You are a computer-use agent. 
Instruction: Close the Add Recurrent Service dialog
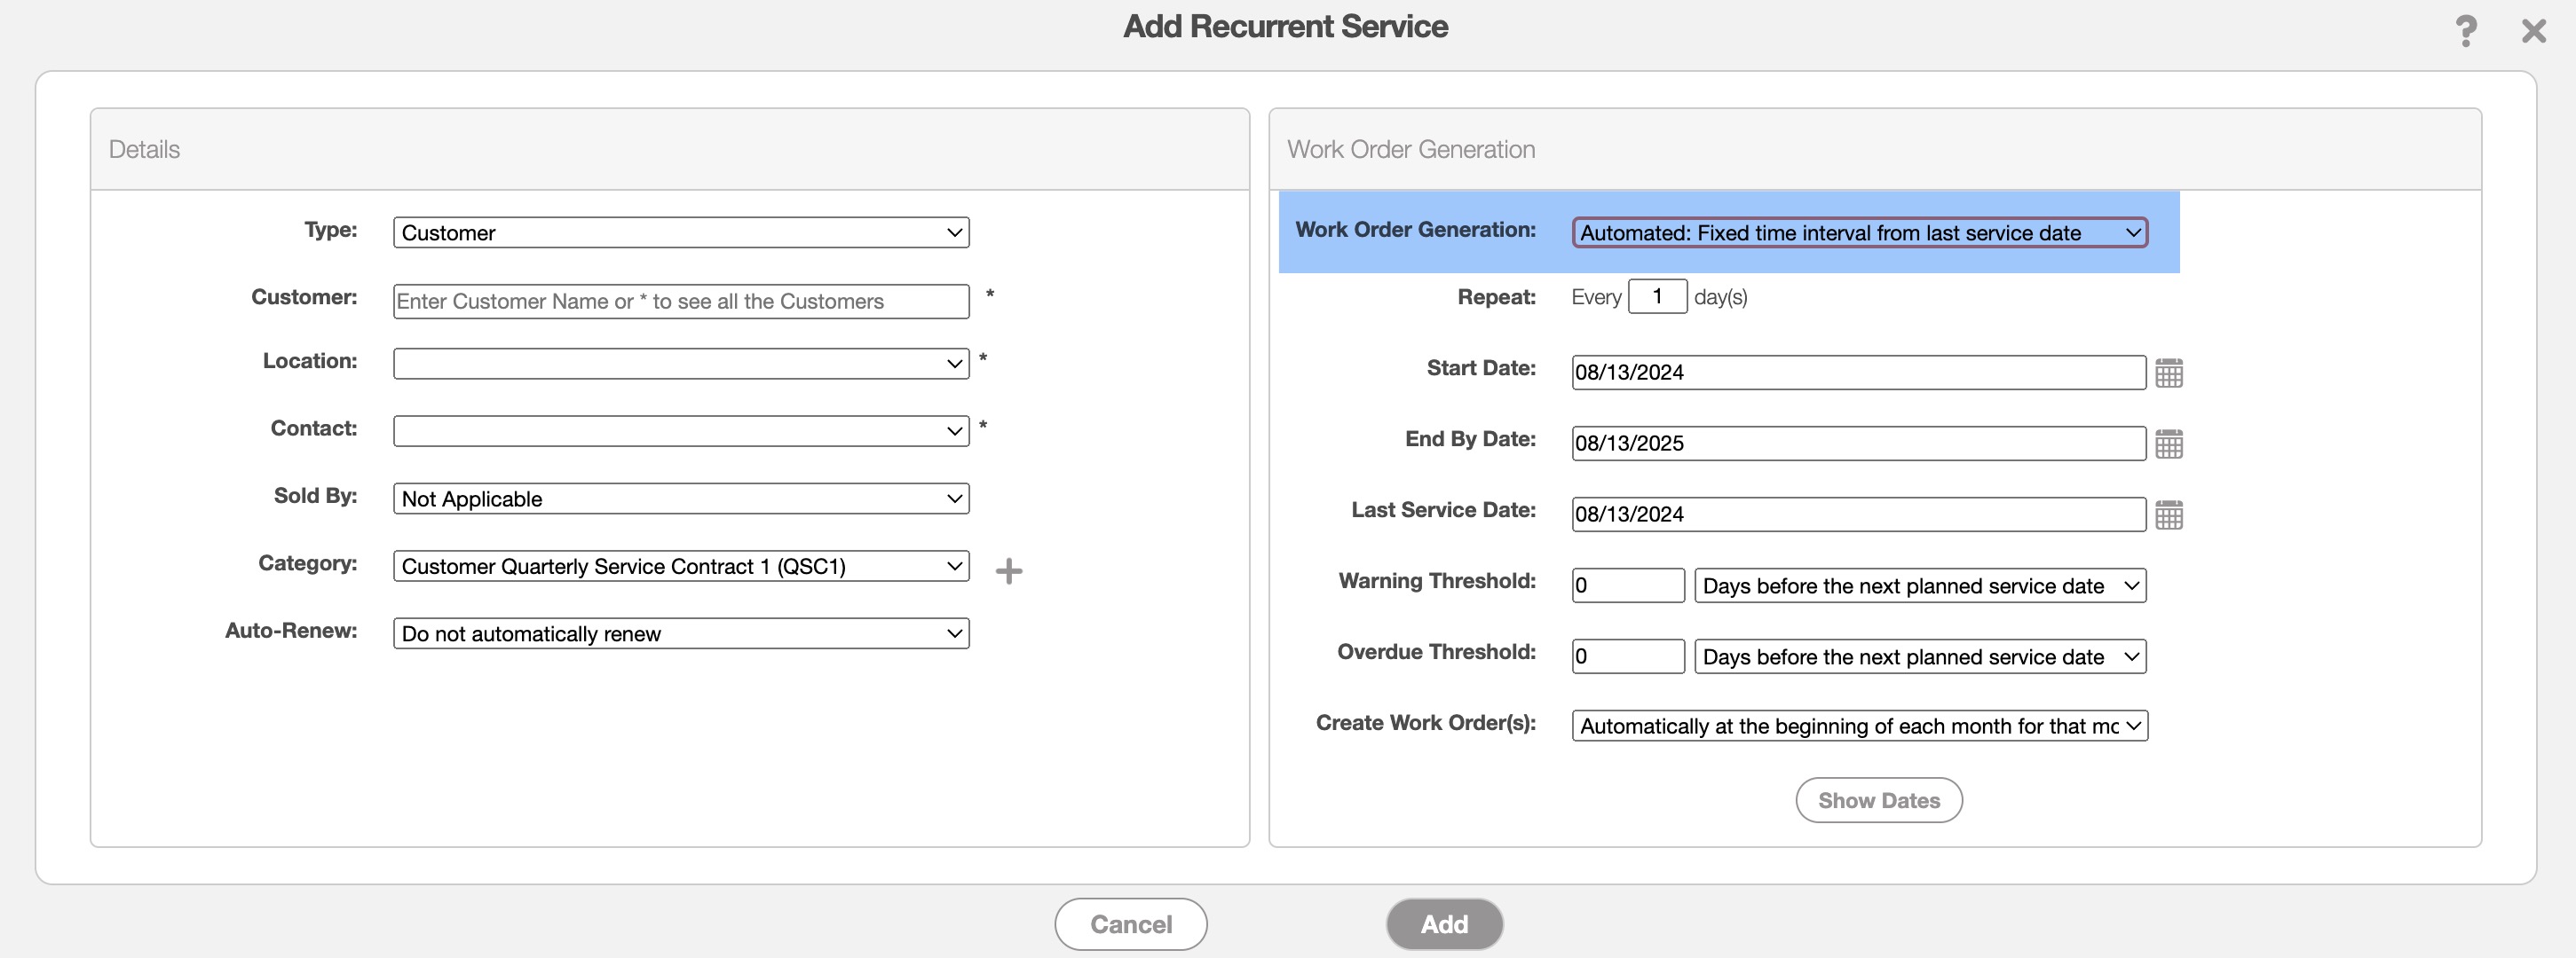coord(2533,30)
